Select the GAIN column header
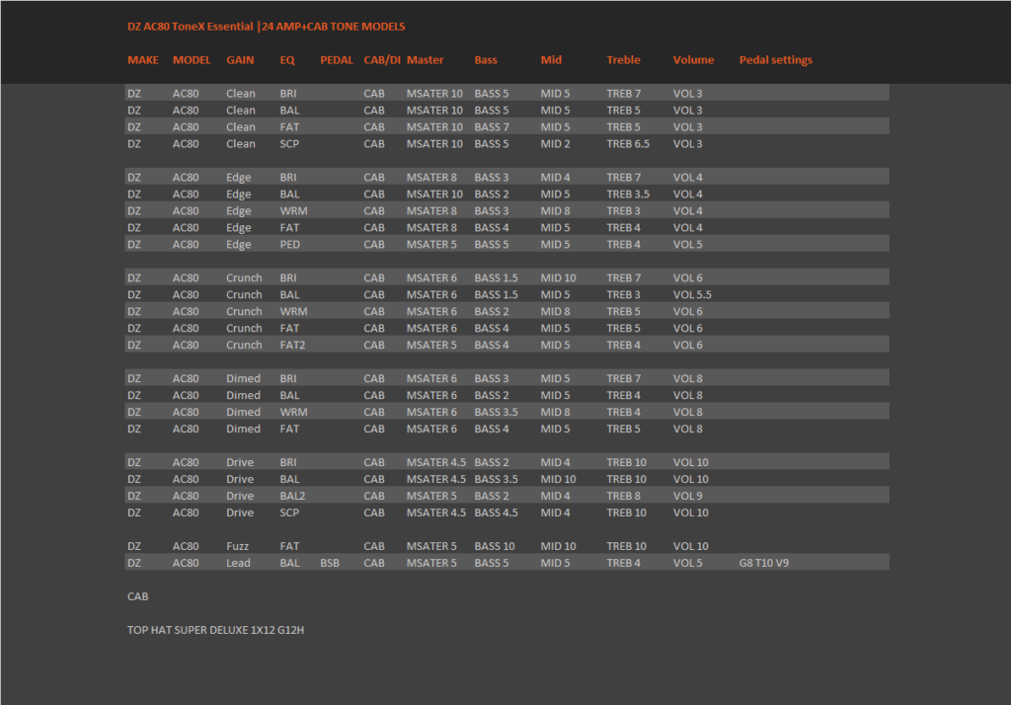 [240, 60]
